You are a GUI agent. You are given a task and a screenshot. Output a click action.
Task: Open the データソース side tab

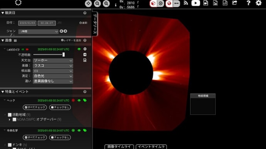pyautogui.click(x=95, y=24)
